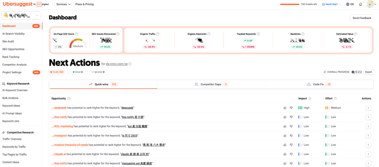Click help icon next to Tracked Keywords

[x=258, y=34]
